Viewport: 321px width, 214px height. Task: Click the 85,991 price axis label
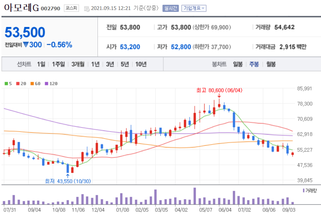point(305,88)
